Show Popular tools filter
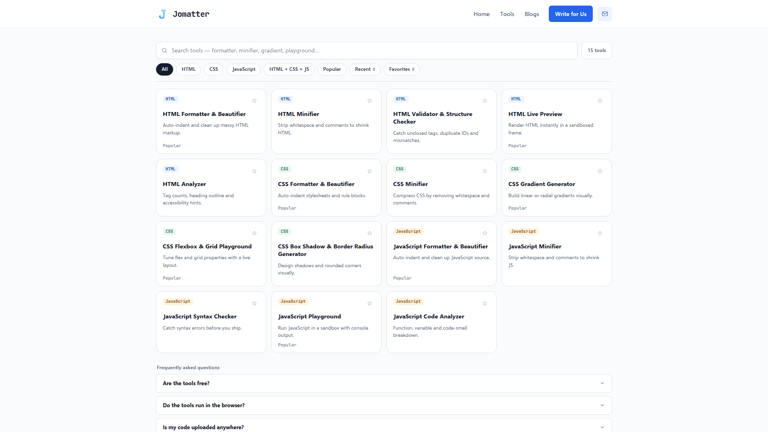This screenshot has height=432, width=768. pyautogui.click(x=332, y=69)
